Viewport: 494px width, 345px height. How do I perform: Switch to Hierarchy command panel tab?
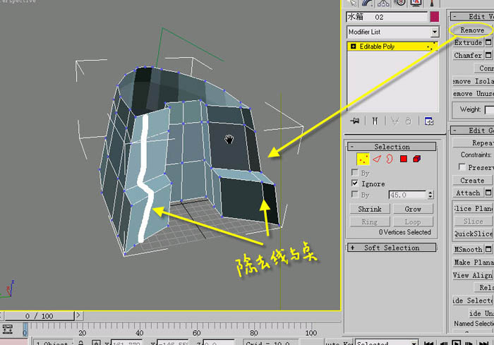pyautogui.click(x=383, y=3)
